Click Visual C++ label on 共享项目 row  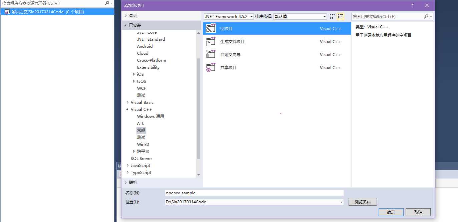[x=330, y=67]
